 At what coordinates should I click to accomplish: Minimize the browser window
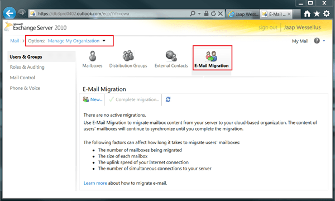301,3
